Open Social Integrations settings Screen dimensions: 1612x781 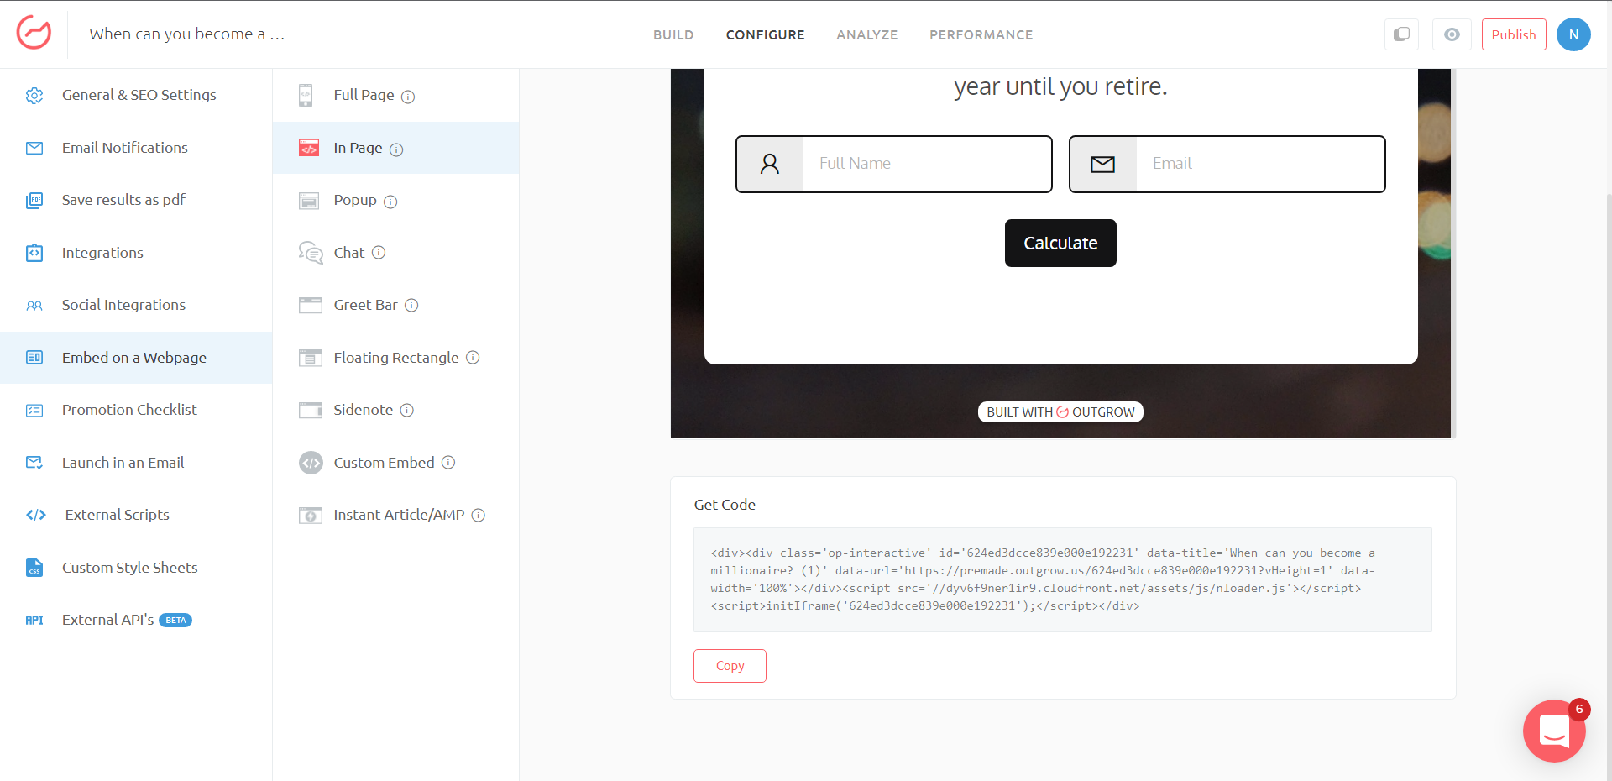(136, 305)
